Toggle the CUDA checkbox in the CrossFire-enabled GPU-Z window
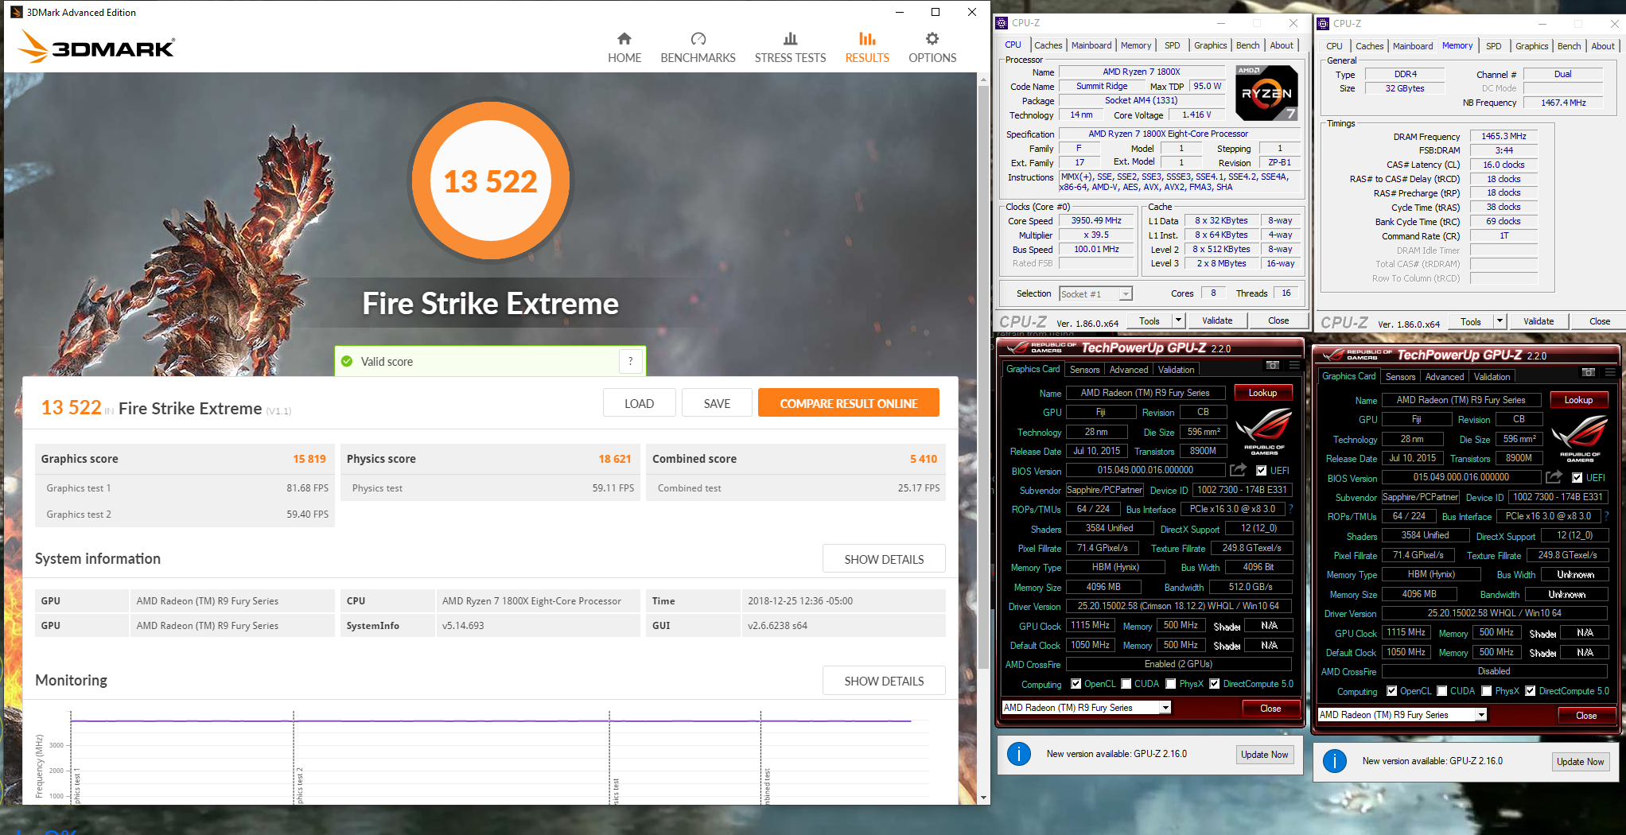 point(1126,683)
